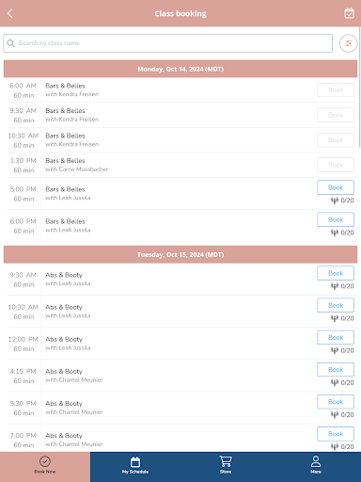Book the 5:00 PM Bars & Belles class

click(x=336, y=187)
